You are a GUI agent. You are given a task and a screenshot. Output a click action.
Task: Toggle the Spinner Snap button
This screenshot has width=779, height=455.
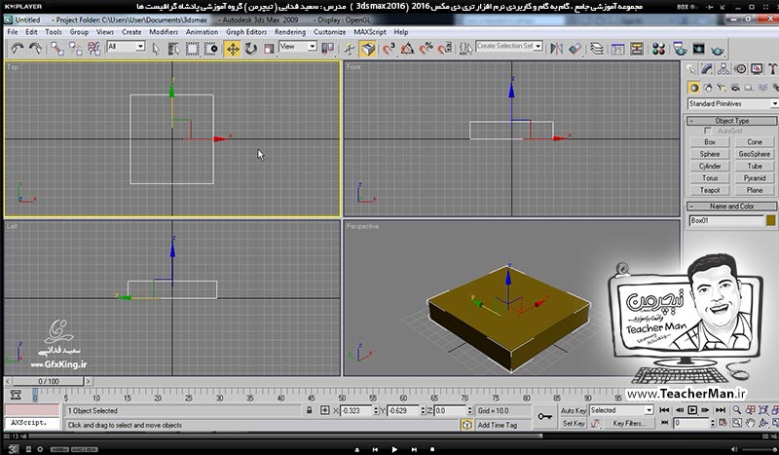point(445,49)
